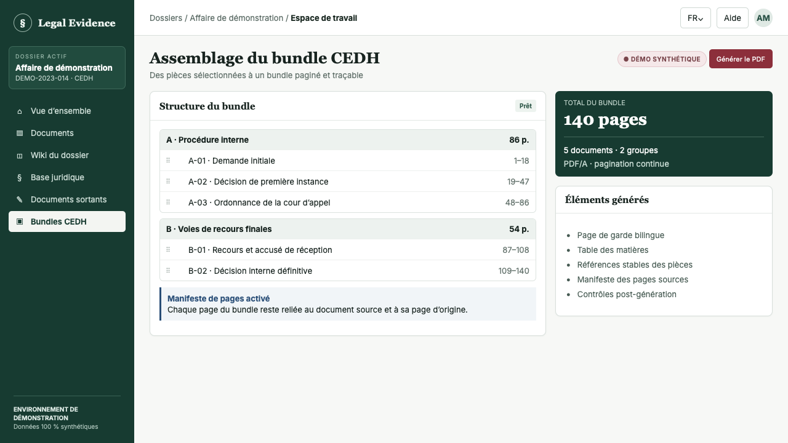Click the Affaire de démonstration breadcrumb
Screen dimensions: 788x443
point(236,18)
